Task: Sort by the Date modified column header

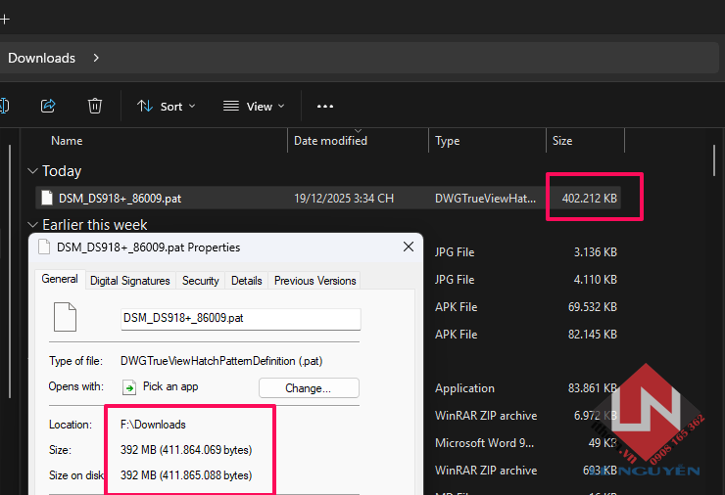Action: (330, 141)
